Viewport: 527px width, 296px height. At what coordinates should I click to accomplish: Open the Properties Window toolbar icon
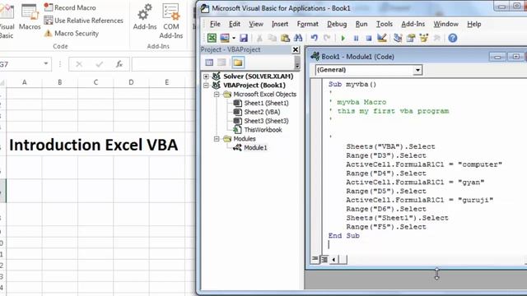coord(411,38)
